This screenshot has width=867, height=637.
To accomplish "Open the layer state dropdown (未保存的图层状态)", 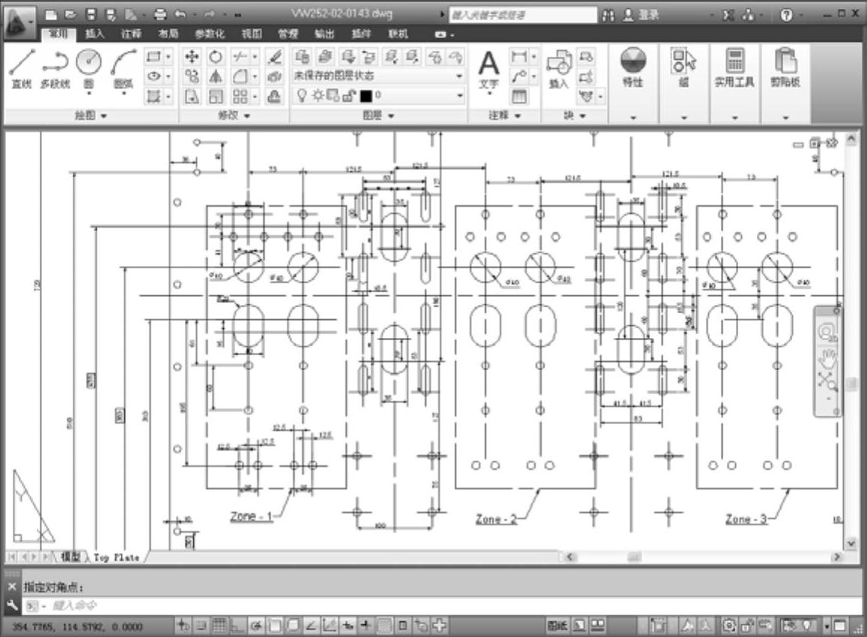I will tap(378, 76).
